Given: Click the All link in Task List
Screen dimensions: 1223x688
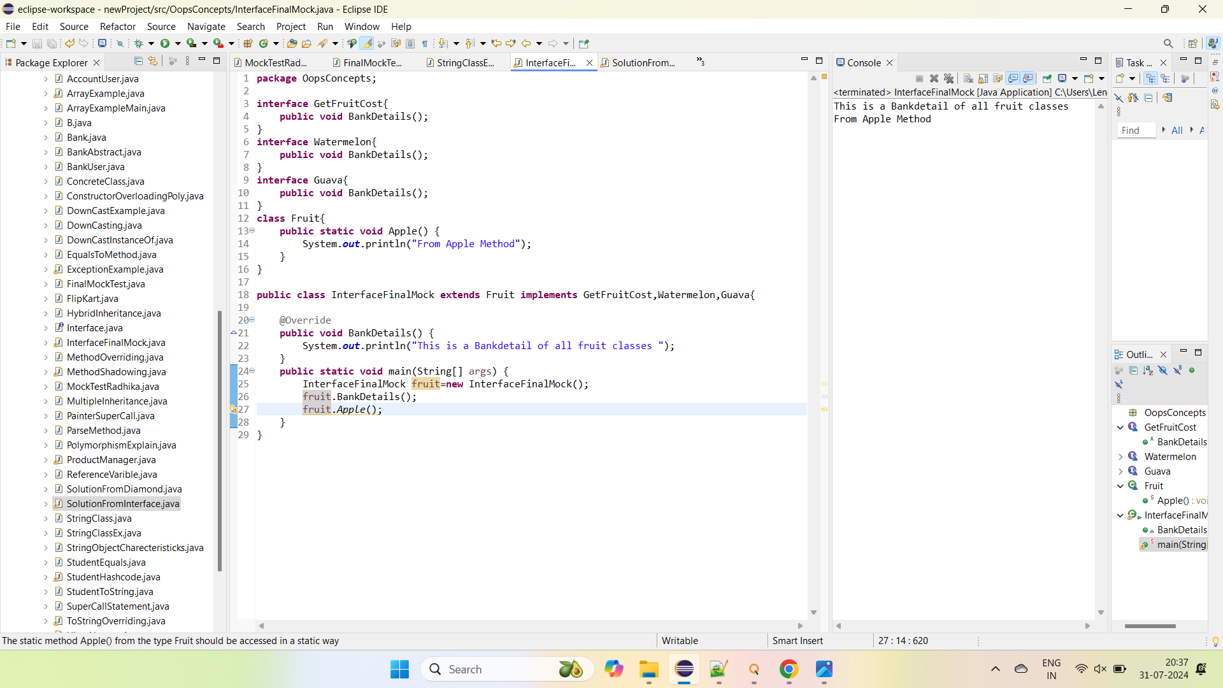Looking at the screenshot, I should tap(1177, 130).
